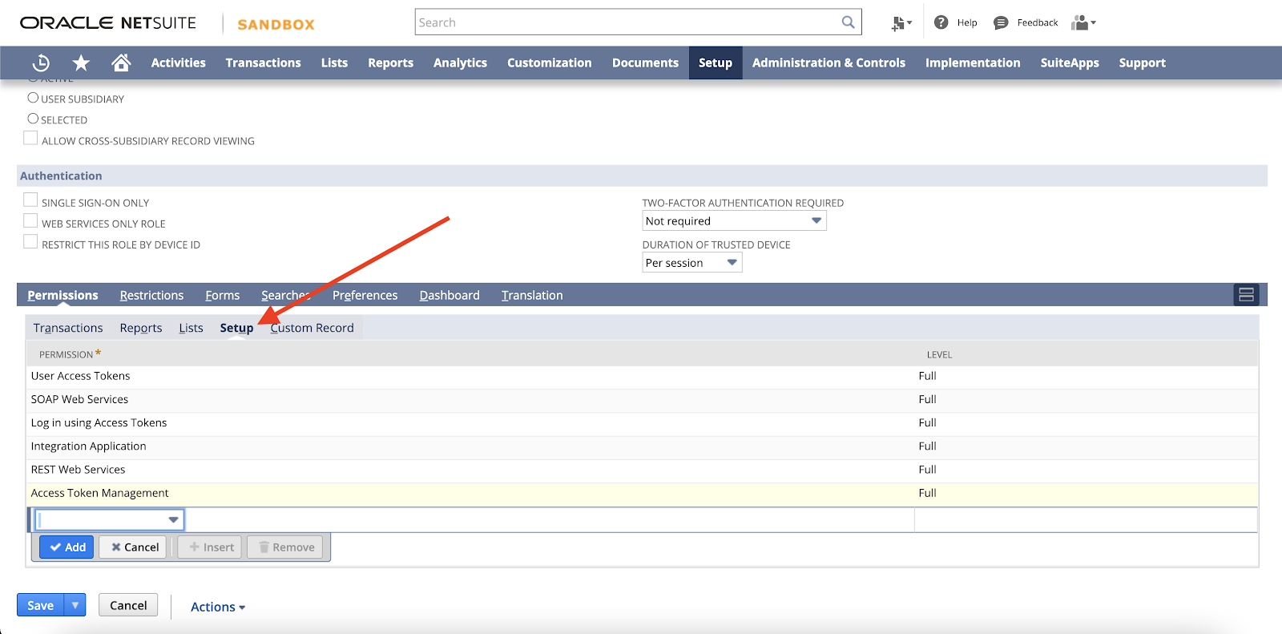This screenshot has height=634, width=1282.
Task: Click the Help question mark icon
Action: coord(941,22)
